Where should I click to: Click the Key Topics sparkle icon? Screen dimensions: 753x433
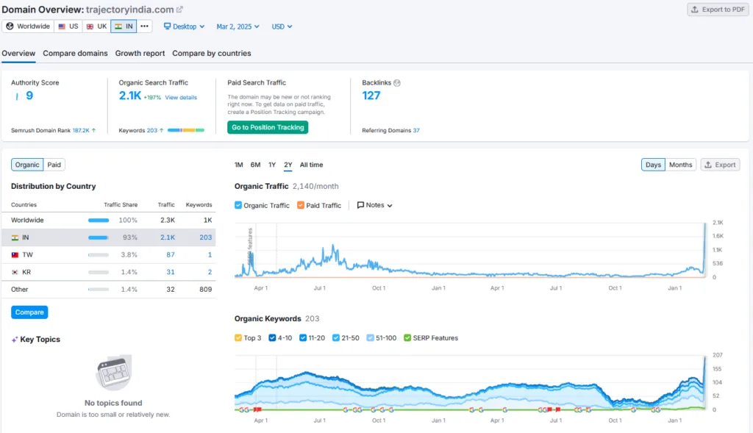point(15,340)
